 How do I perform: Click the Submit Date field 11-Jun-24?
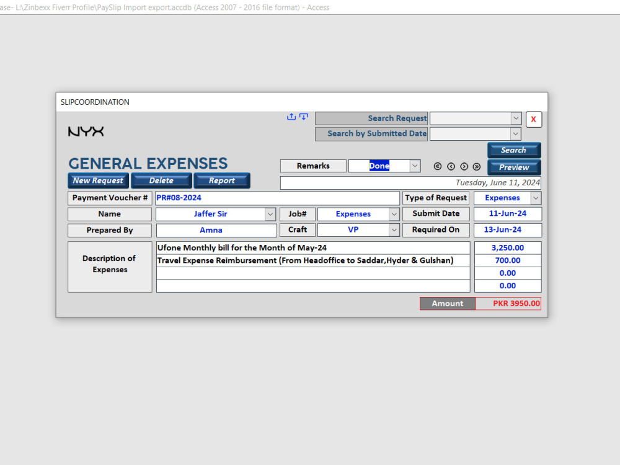(508, 213)
